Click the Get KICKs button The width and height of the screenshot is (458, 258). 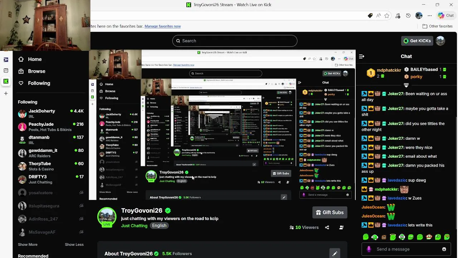(417, 41)
